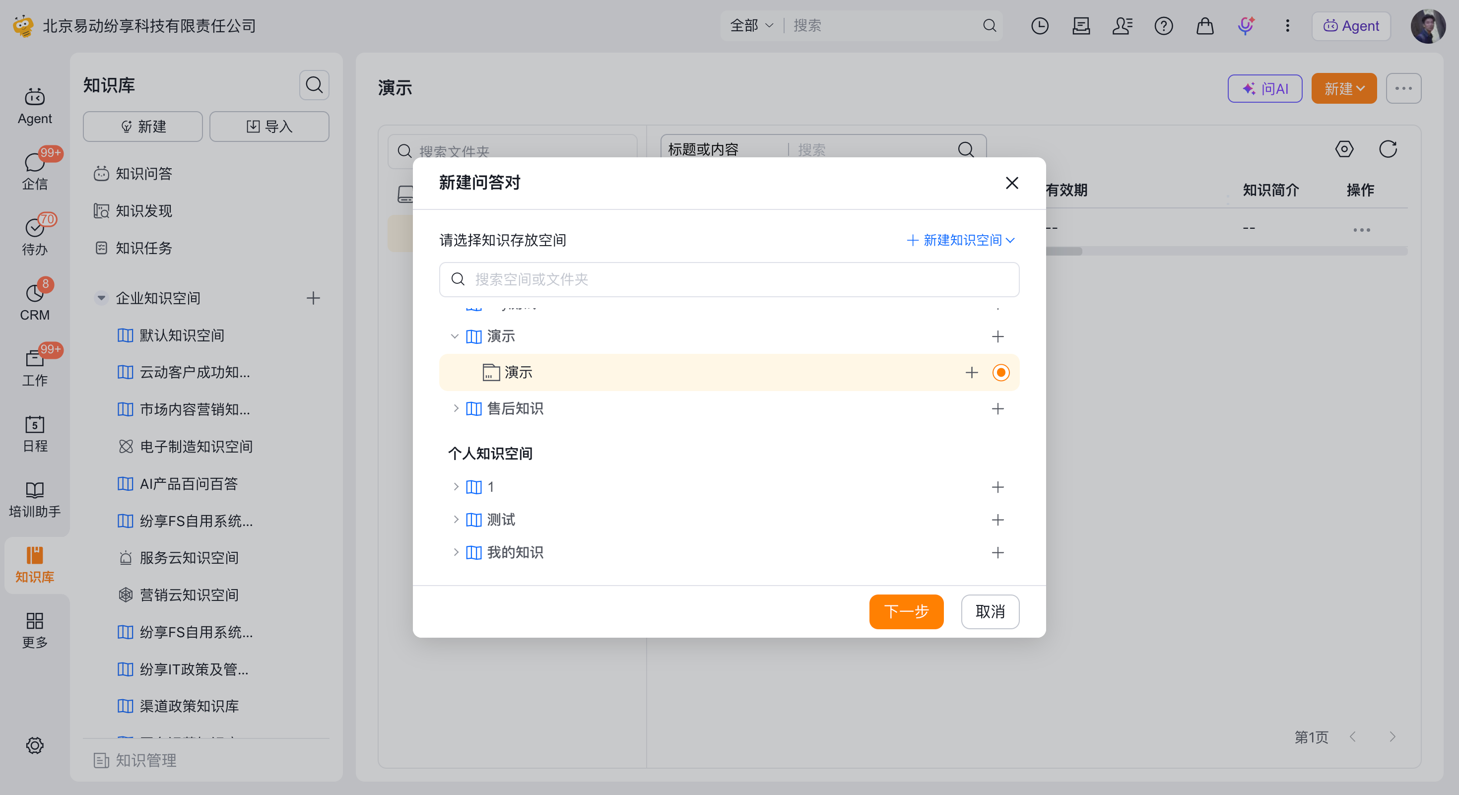Screen dimensions: 1459x795
Task: Activate the microphone voice icon
Action: tap(1246, 26)
